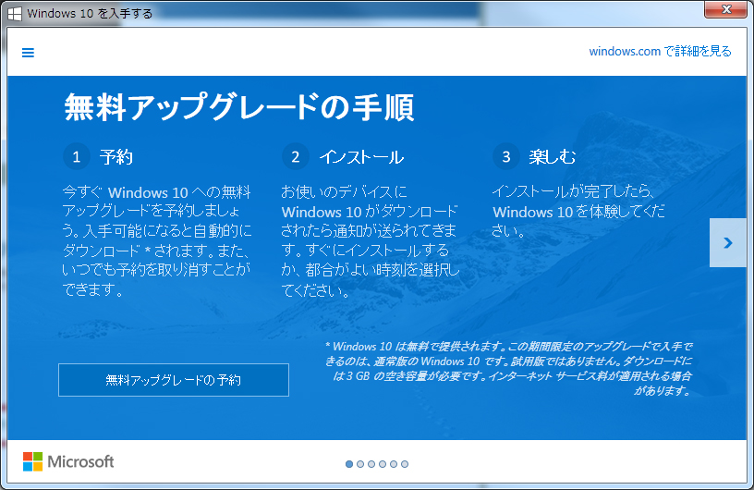Select the fifth page indicator dot
Screen dimensions: 754x490
click(x=394, y=464)
